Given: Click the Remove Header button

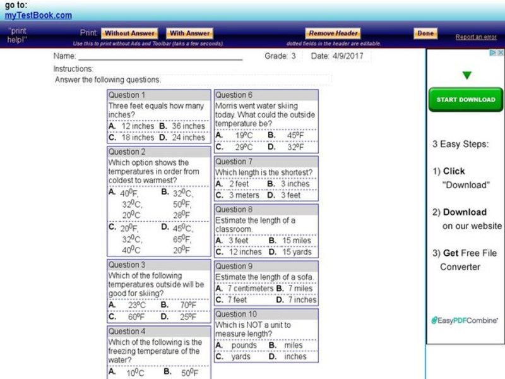Looking at the screenshot, I should pyautogui.click(x=333, y=33).
